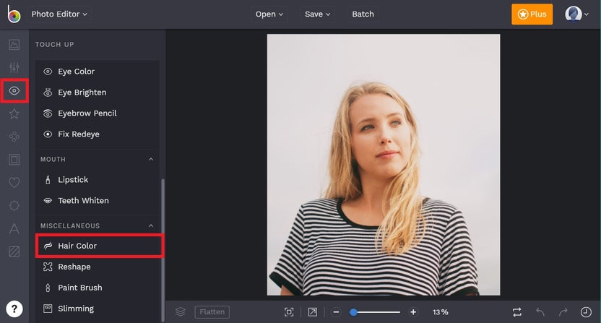Click the orange Plus upgrade button
This screenshot has width=601, height=323.
pos(532,14)
